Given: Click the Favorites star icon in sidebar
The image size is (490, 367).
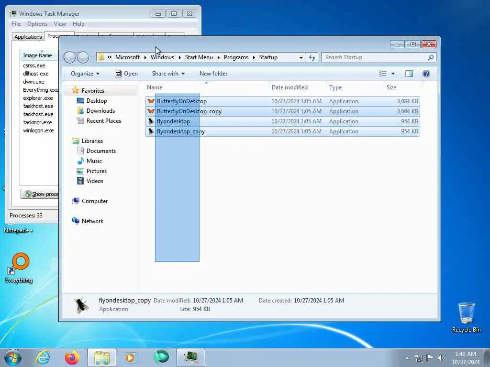Looking at the screenshot, I should (75, 90).
